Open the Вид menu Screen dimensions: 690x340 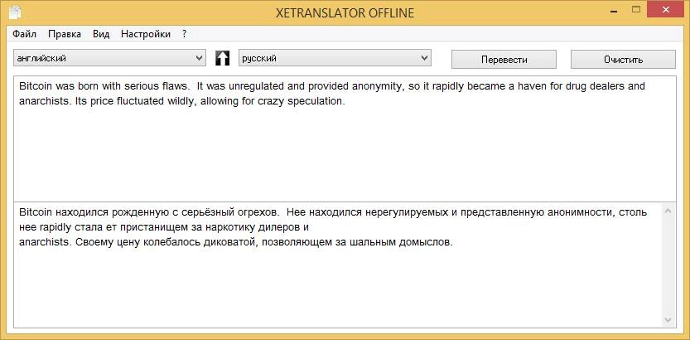[101, 34]
